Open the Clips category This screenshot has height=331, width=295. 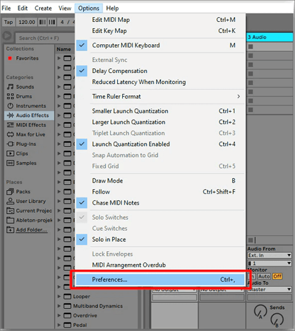pos(17,154)
